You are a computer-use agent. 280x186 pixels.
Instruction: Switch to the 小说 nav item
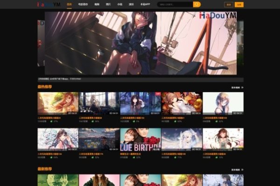coord(119,4)
